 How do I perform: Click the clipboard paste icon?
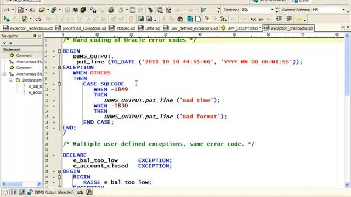(x=180, y=19)
